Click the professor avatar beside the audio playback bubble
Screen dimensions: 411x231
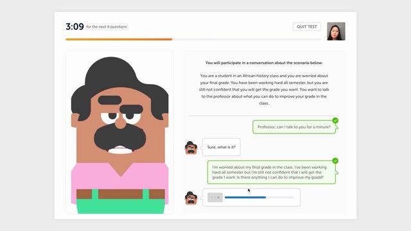tap(191, 198)
